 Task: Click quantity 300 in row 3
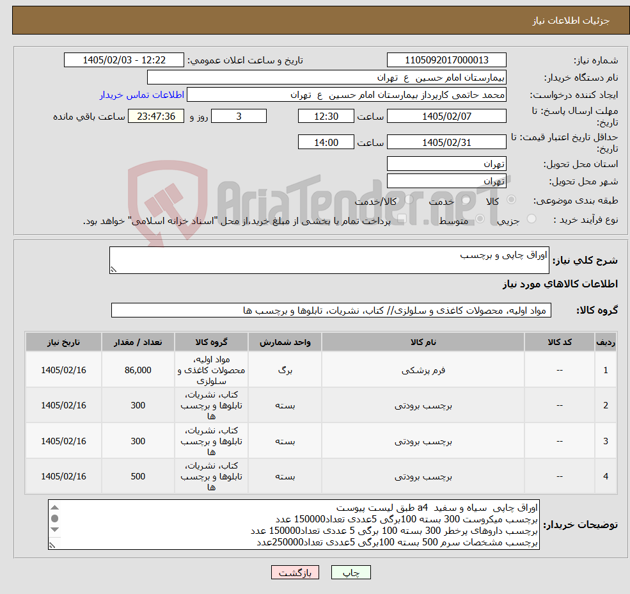click(138, 441)
